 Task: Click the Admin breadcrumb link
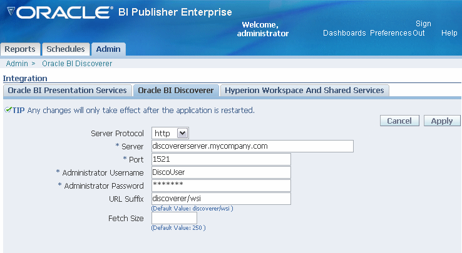17,64
